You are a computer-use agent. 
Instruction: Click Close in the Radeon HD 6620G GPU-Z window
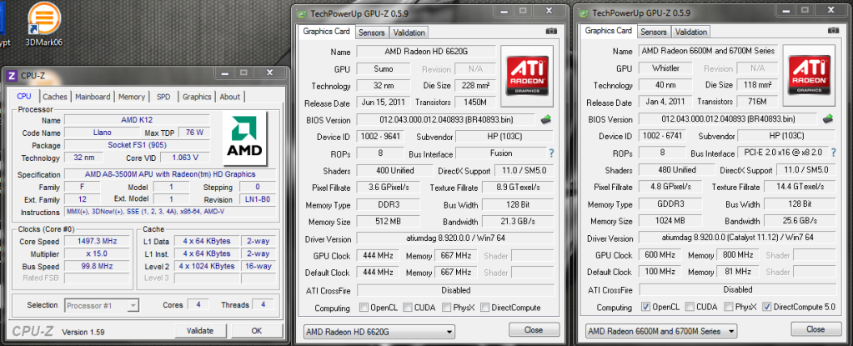[534, 330]
